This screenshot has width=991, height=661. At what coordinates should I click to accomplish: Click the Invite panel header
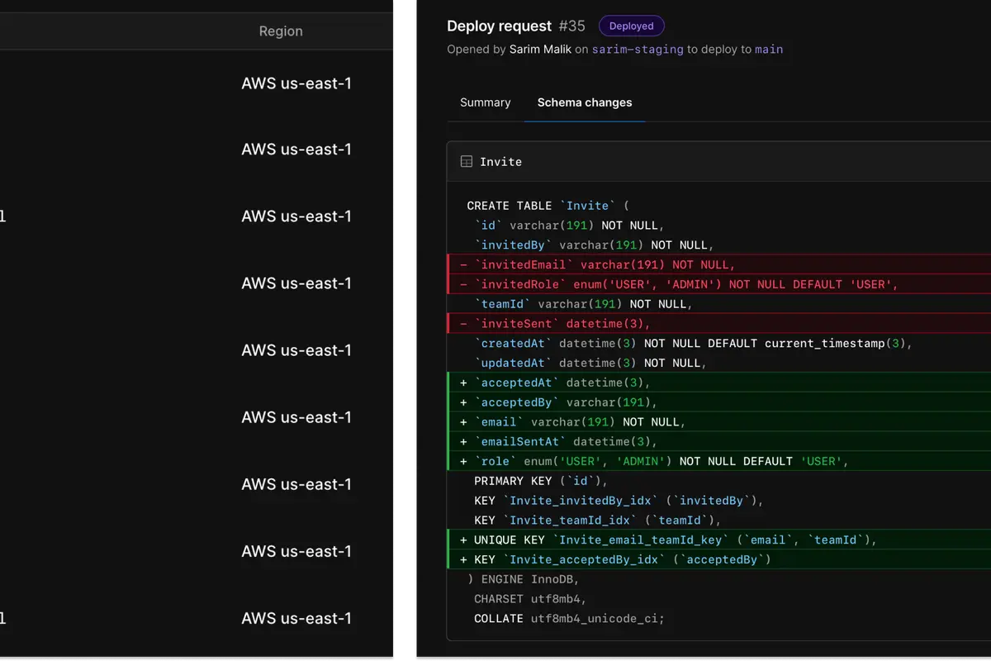coord(500,162)
